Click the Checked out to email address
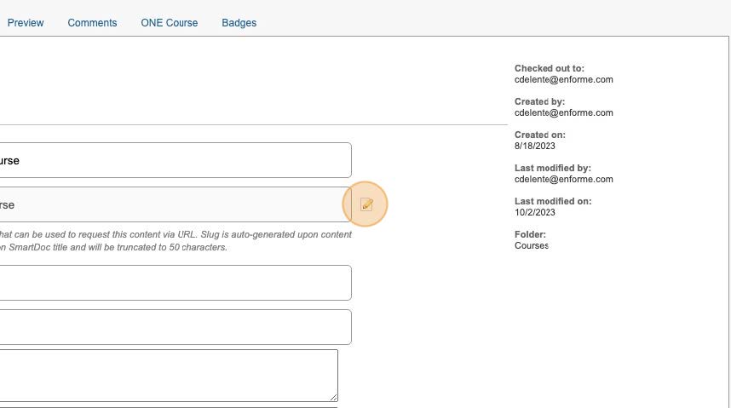The height and width of the screenshot is (408, 731). (563, 80)
